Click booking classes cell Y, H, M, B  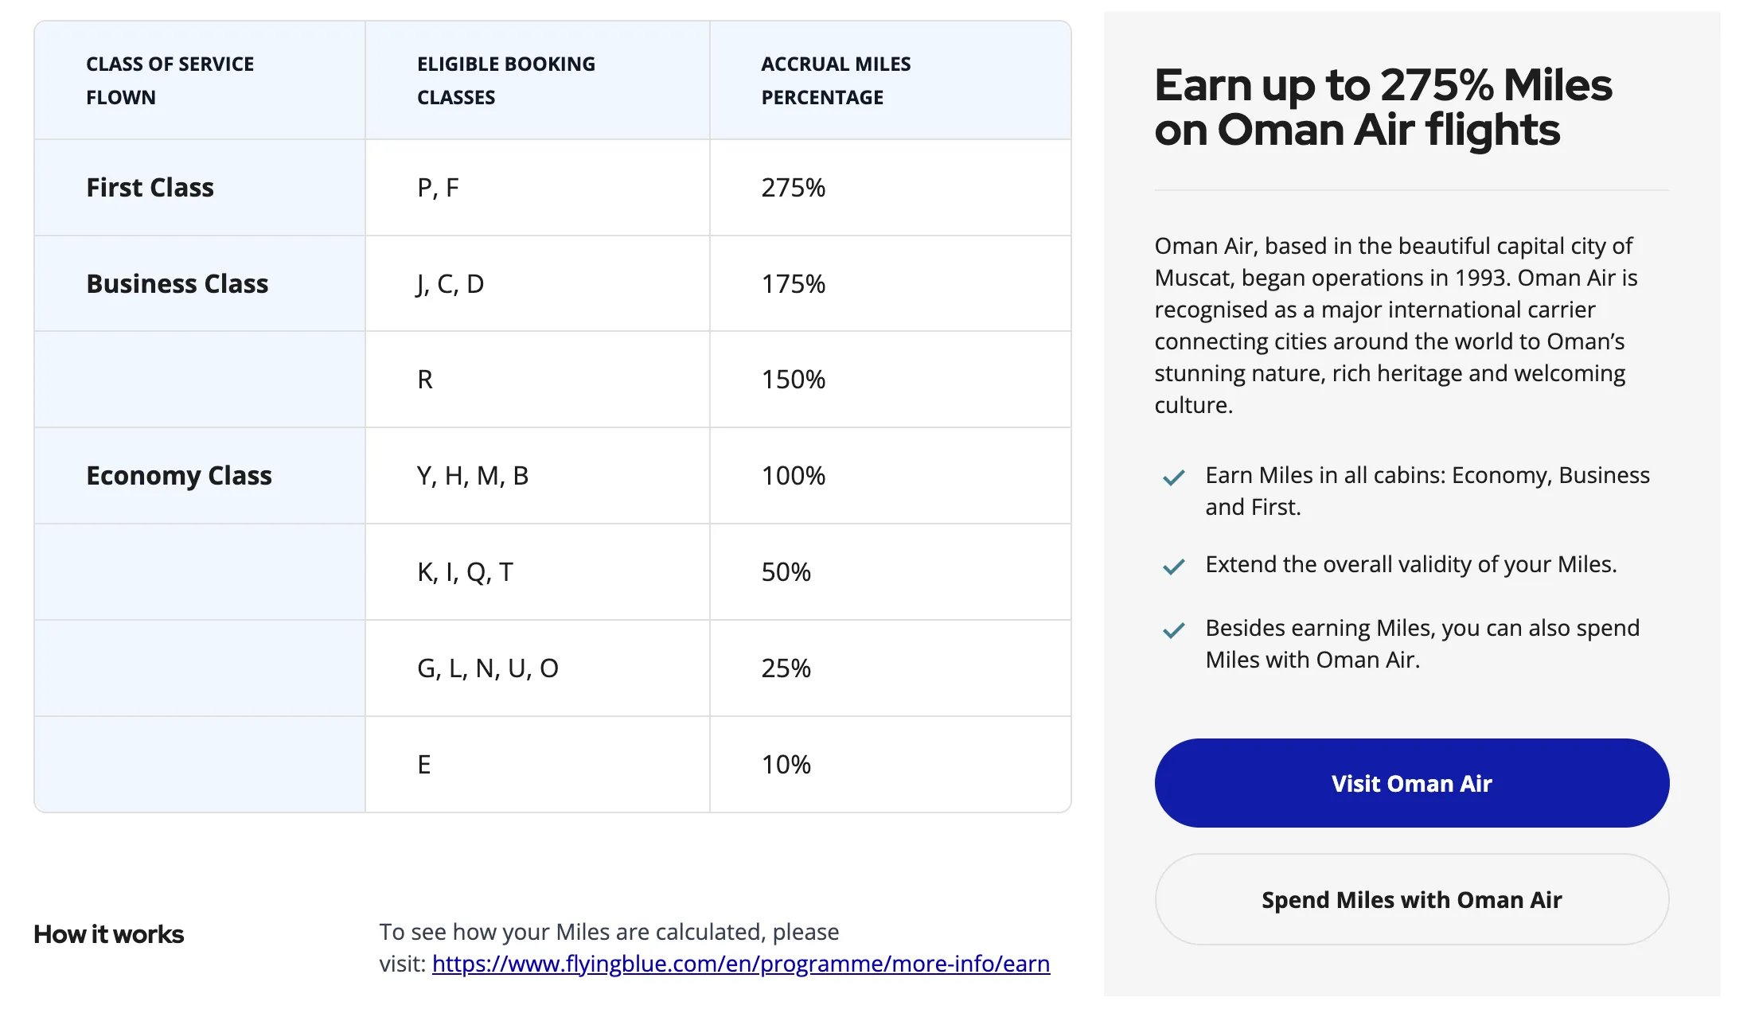coord(537,475)
